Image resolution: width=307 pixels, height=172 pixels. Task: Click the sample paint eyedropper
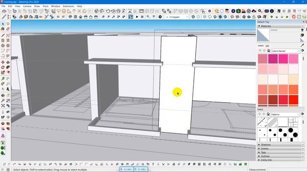click(303, 45)
